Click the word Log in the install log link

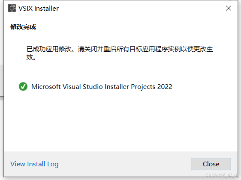[x=53, y=164]
